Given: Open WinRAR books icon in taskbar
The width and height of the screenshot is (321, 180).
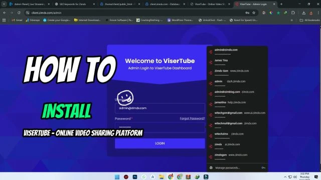Looking at the screenshot, I should (x=188, y=176).
